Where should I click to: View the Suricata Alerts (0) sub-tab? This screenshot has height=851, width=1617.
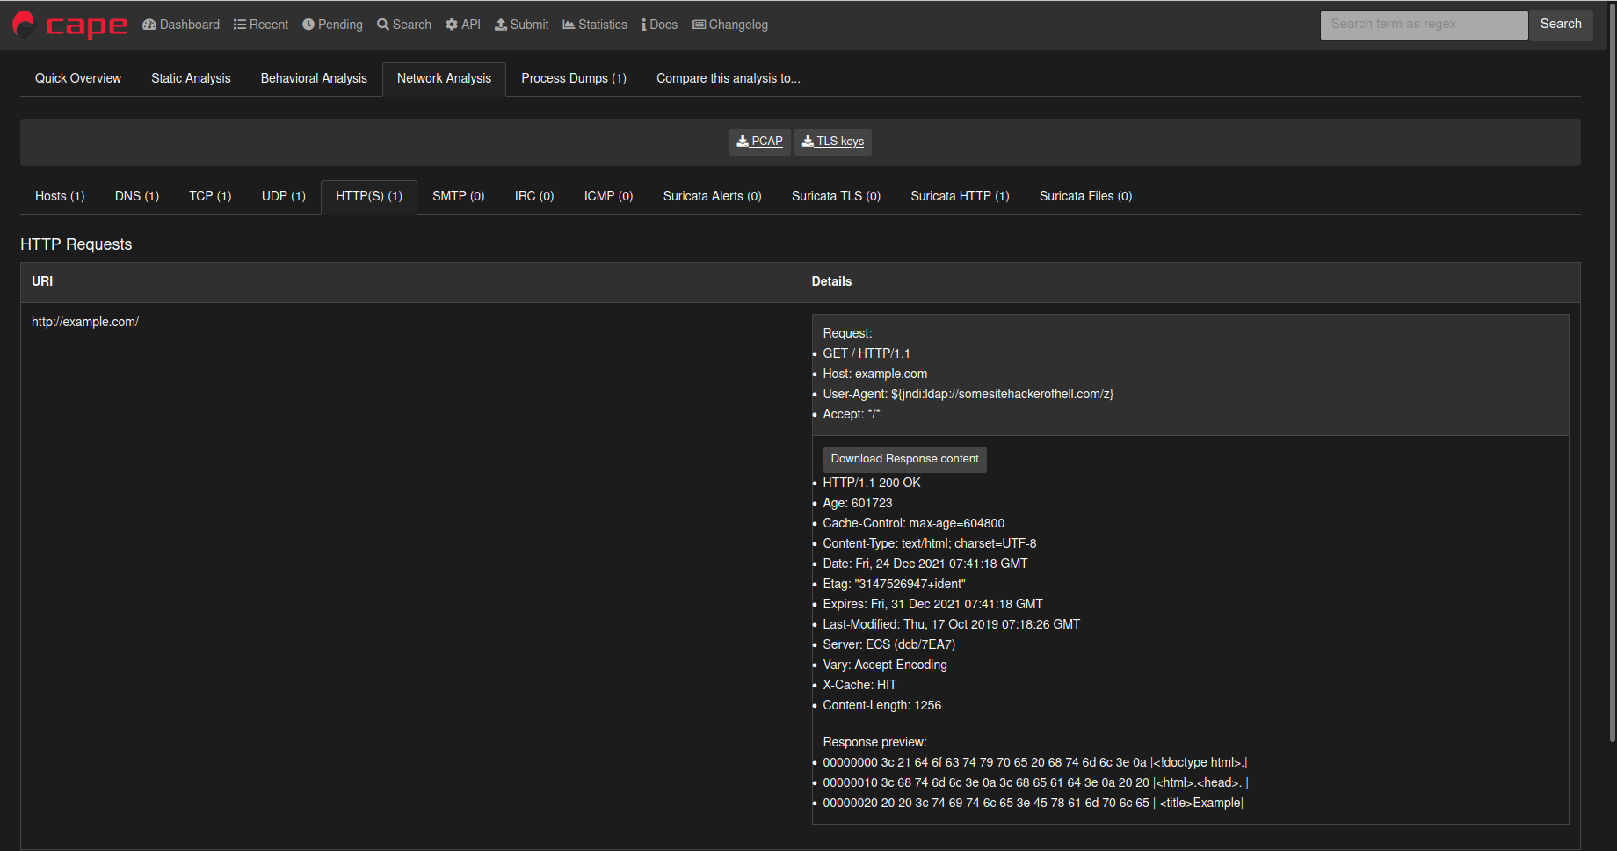pyautogui.click(x=713, y=196)
